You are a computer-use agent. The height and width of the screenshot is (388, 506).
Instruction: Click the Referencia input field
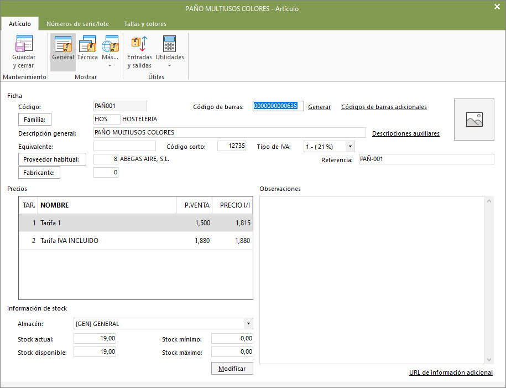click(426, 159)
